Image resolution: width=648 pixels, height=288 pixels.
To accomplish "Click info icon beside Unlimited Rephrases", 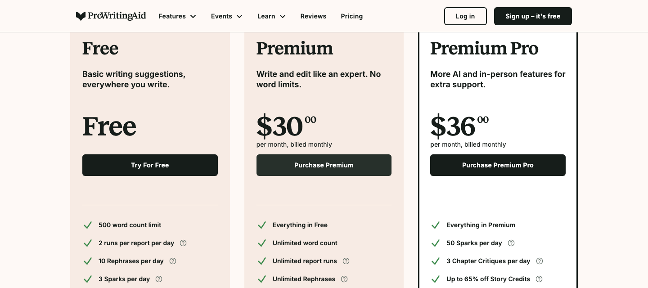I will click(344, 279).
